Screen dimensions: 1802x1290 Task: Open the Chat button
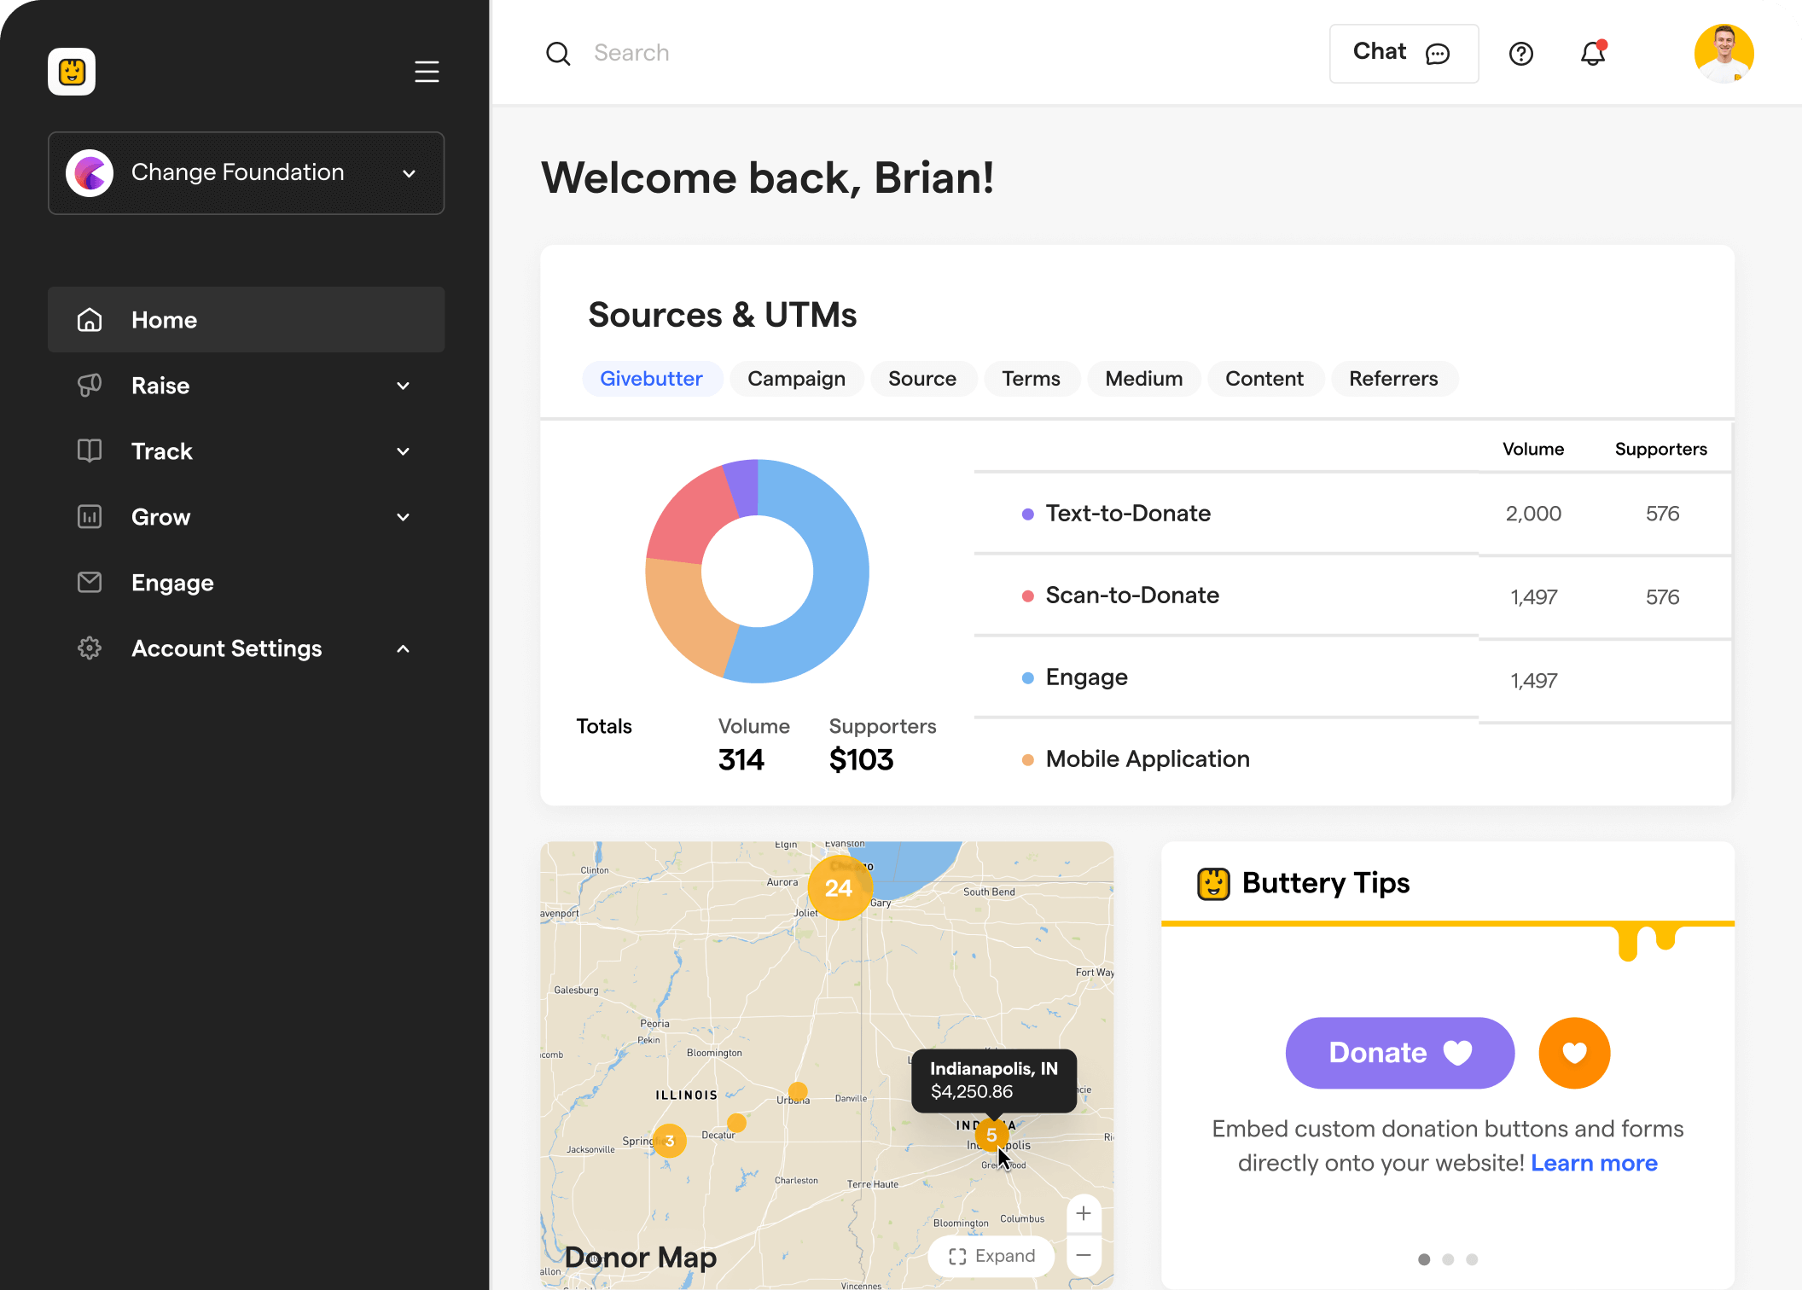[1404, 53]
